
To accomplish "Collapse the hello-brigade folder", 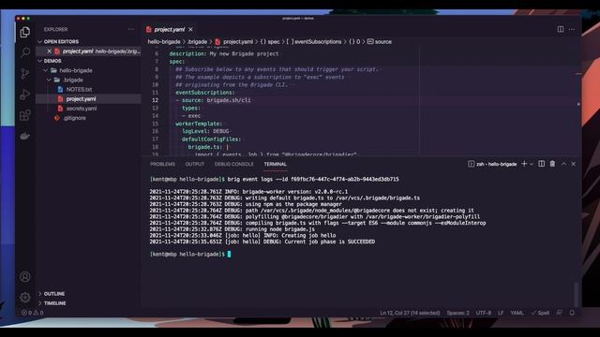I will [75, 70].
